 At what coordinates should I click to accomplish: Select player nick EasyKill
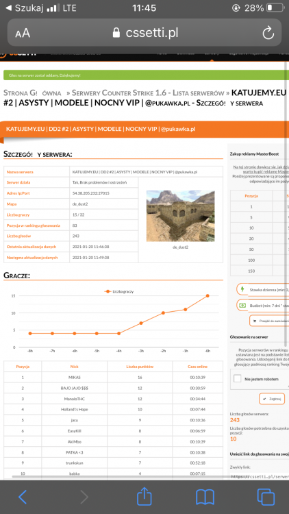[x=75, y=431]
